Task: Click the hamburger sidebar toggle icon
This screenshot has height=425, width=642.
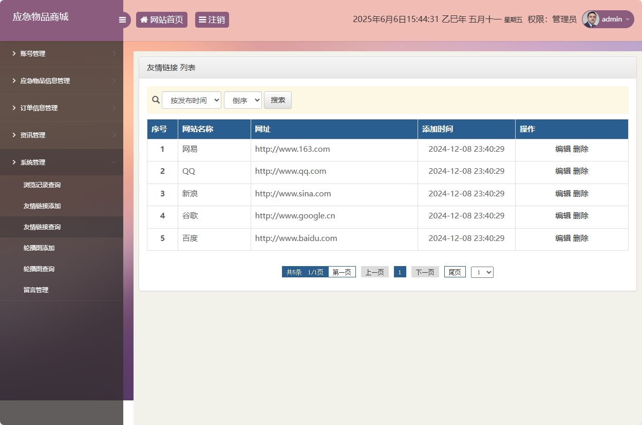Action: pyautogui.click(x=122, y=20)
